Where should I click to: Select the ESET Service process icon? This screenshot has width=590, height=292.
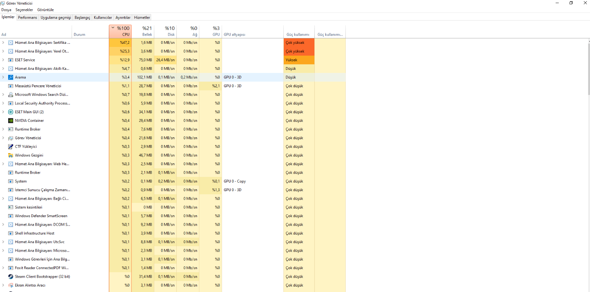click(x=10, y=60)
